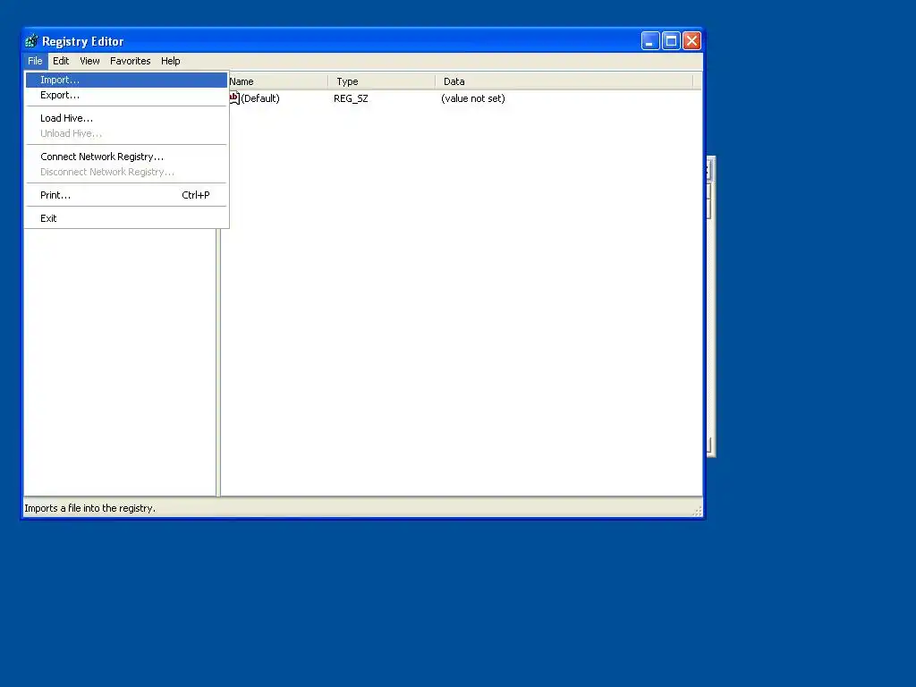916x687 pixels.
Task: Click the status bar resize grip
Action: (697, 511)
